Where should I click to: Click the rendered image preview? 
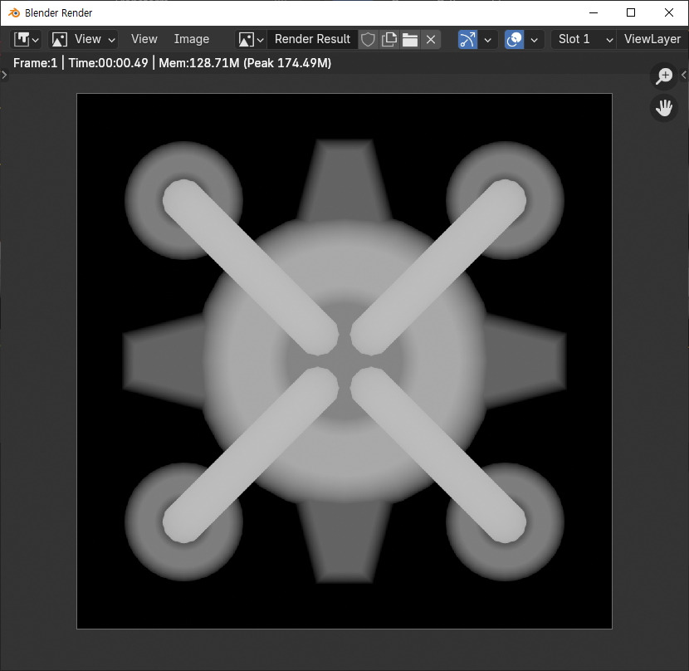[x=344, y=361]
